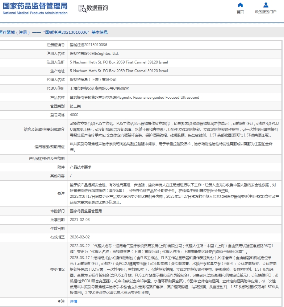The image size is (284, 307).
Task: Click the 注册人住所 label
Action: coord(55,62)
